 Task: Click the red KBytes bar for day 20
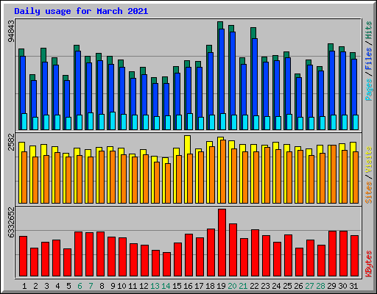tap(233, 250)
